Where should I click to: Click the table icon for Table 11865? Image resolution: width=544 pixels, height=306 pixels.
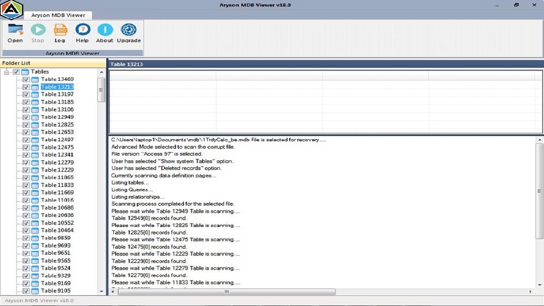tap(35, 178)
